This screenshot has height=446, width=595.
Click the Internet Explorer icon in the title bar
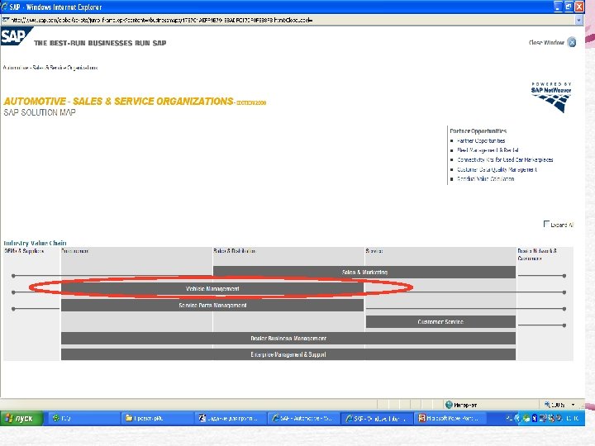click(5, 7)
